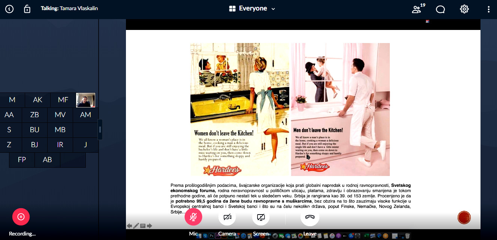
Task: Select participant tile MV
Action: pyautogui.click(x=60, y=115)
